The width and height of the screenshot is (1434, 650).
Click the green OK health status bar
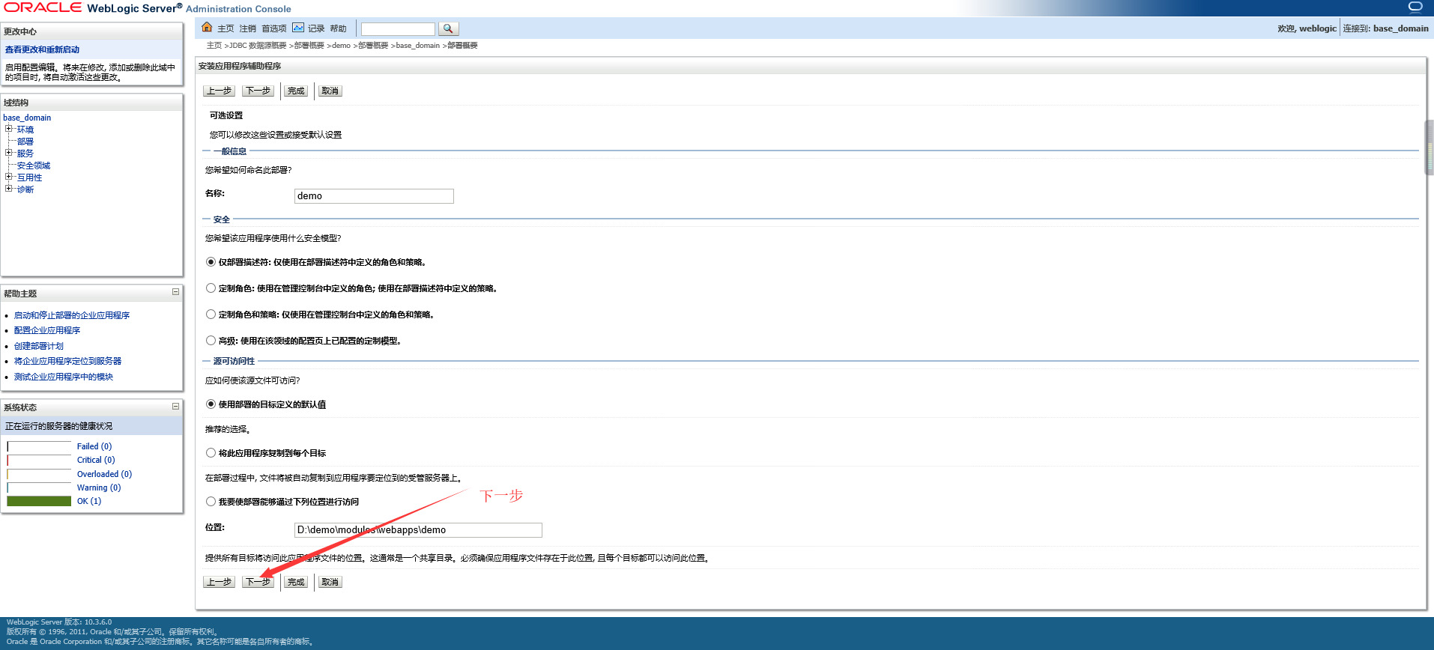pos(39,501)
